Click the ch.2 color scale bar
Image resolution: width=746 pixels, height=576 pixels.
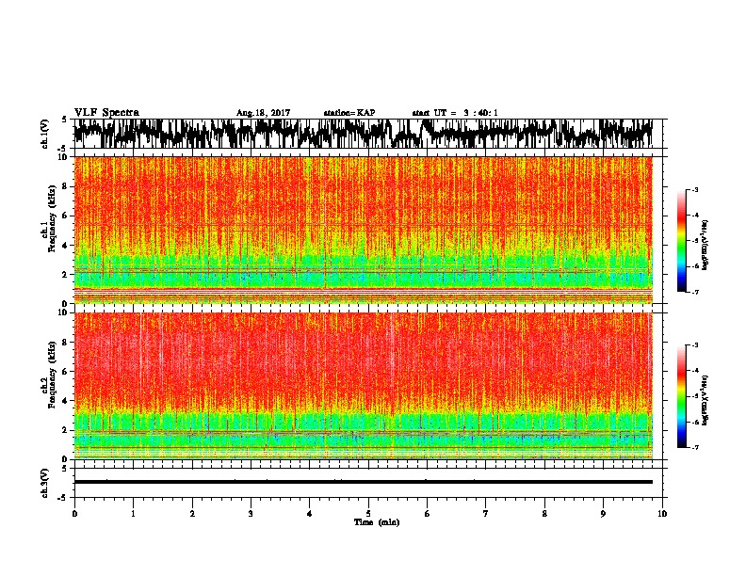[682, 396]
